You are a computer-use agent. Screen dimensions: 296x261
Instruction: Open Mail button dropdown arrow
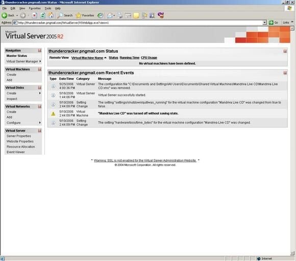114,15
